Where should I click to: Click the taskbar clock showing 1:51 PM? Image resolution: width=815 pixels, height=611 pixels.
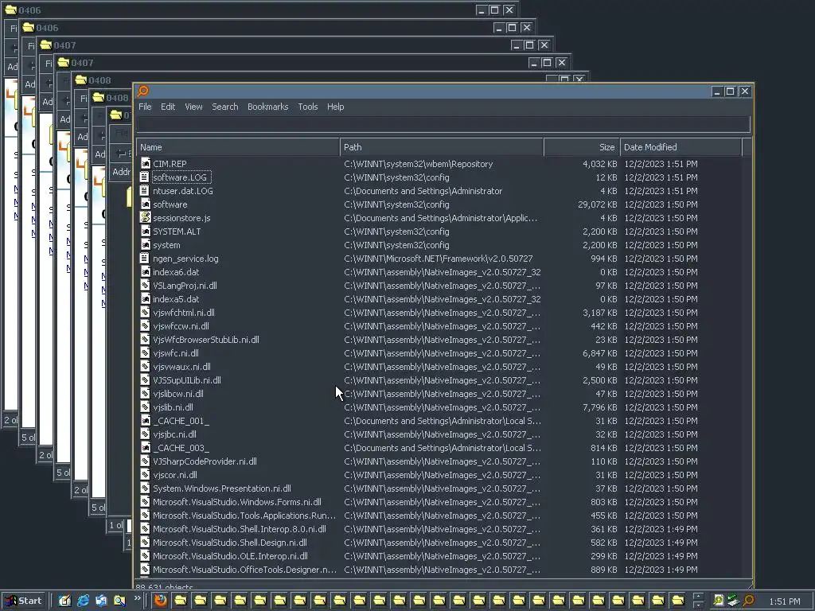pos(784,601)
